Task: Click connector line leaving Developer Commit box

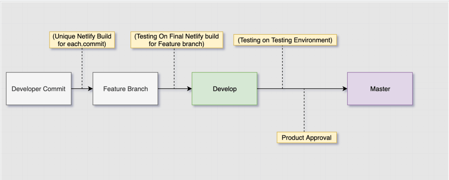Action: click(x=76, y=89)
